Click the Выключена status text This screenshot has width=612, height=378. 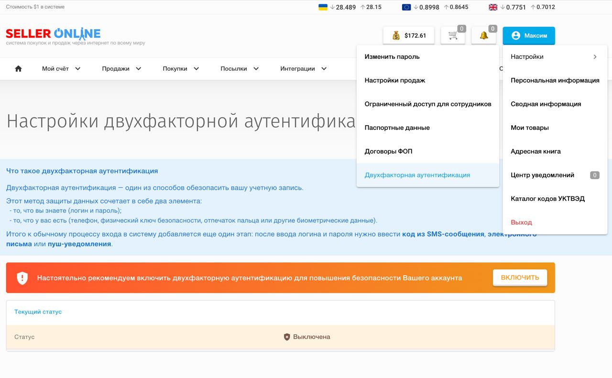point(312,337)
